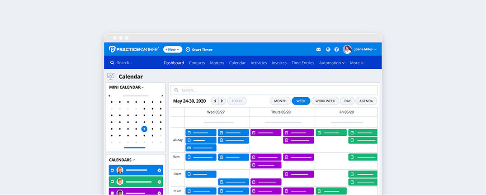
Task: Click mini calendar previous month arrow
Action: tap(109, 96)
